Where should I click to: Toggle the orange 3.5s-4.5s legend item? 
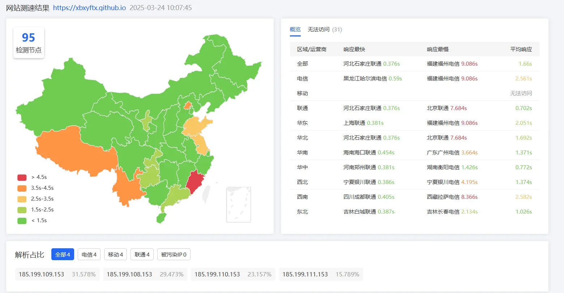(22, 188)
